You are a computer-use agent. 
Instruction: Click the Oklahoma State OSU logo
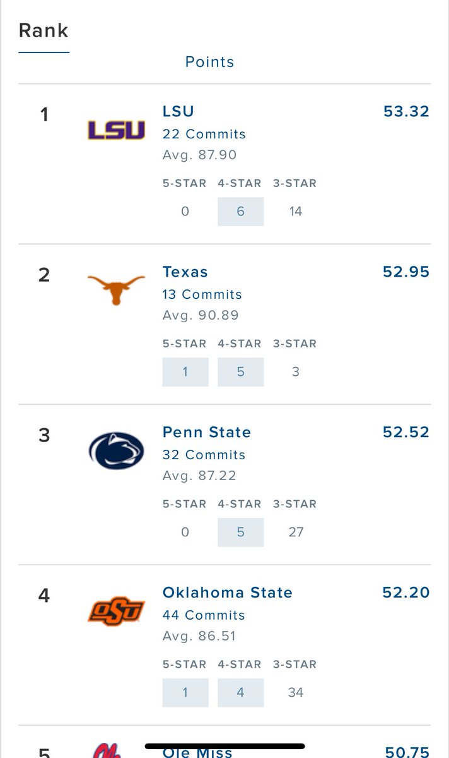(116, 611)
